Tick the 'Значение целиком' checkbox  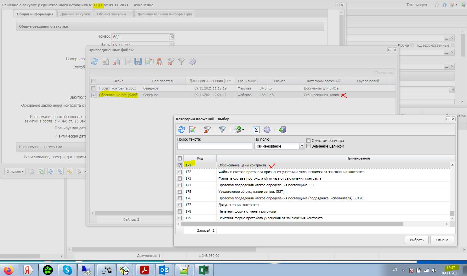coord(309,146)
